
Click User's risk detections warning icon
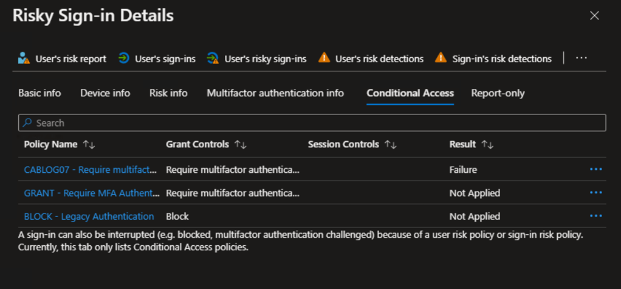[324, 58]
